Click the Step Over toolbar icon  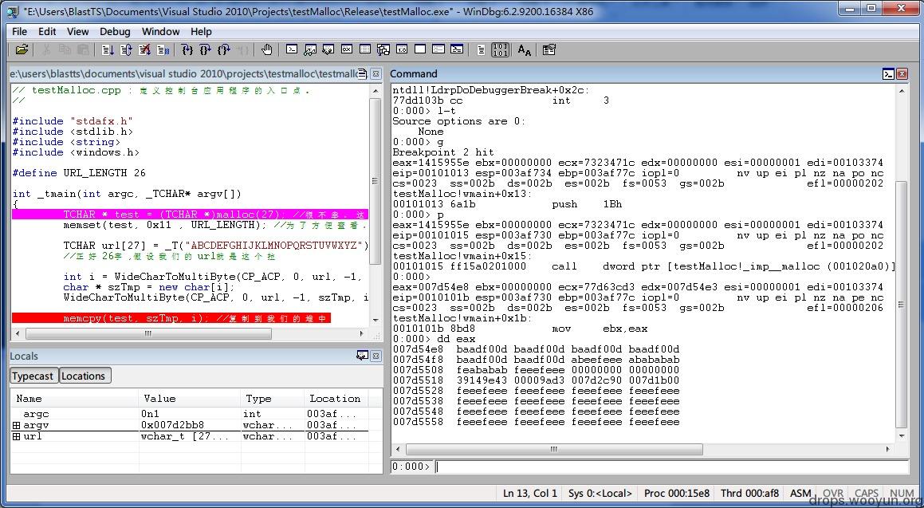click(205, 49)
